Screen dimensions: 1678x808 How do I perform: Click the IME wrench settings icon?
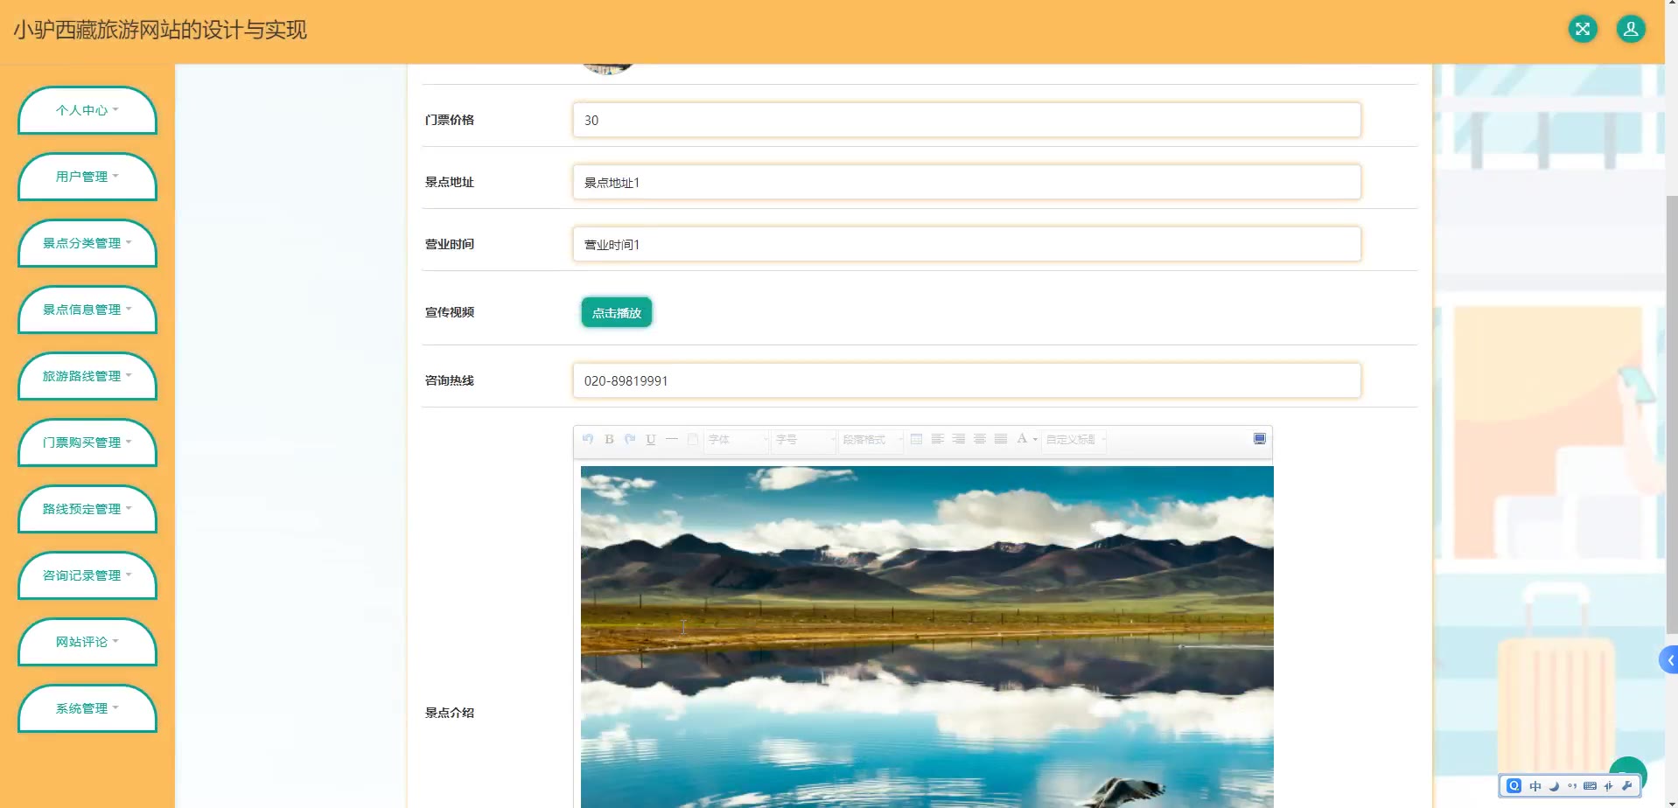[1627, 786]
